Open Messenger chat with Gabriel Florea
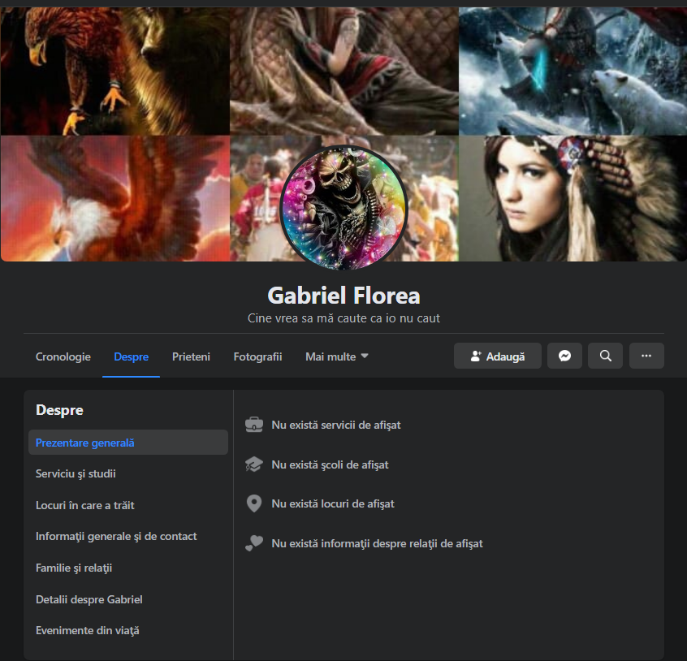The height and width of the screenshot is (661, 687). click(x=564, y=356)
